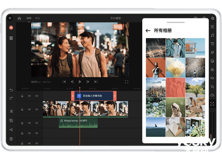Image resolution: width=222 pixels, height=159 pixels.
Task: Pick the city skyline photo
Action: (155, 87)
